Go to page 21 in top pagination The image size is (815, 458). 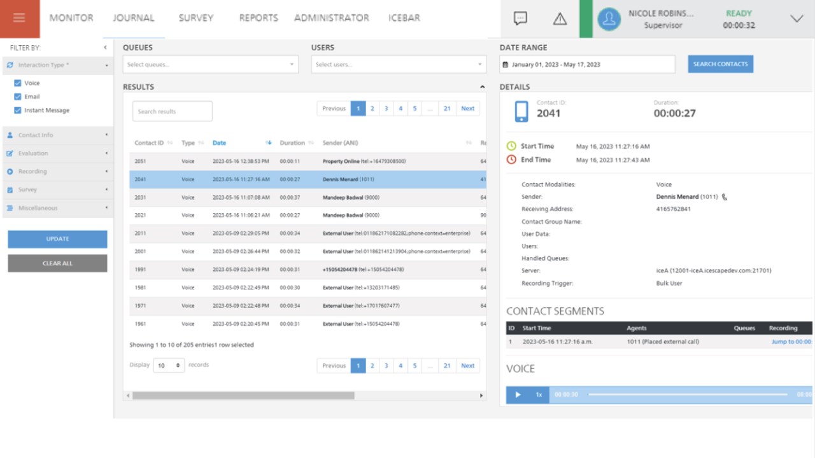click(x=447, y=109)
